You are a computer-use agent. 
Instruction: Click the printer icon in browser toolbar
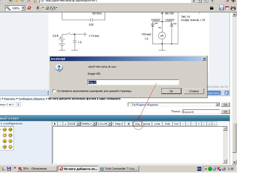point(233,8)
